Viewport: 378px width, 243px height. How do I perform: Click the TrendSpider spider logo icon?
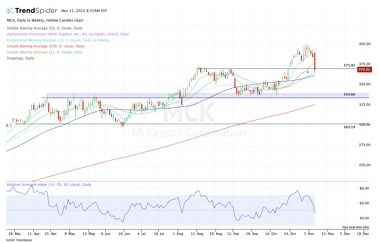[x=10, y=11]
